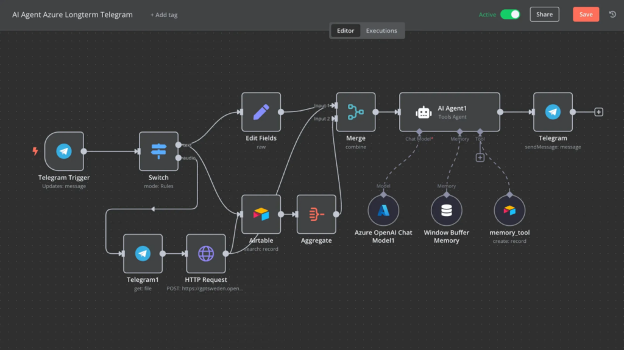Click the 'search: record' label under Airtable
624x350 pixels.
point(261,250)
